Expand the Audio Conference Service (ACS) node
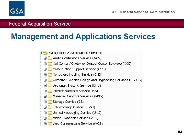 [x=45, y=58]
